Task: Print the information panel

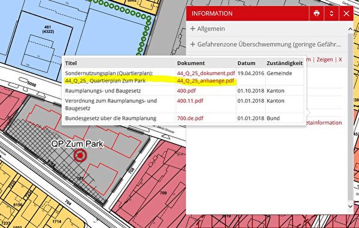Action: [x=317, y=13]
